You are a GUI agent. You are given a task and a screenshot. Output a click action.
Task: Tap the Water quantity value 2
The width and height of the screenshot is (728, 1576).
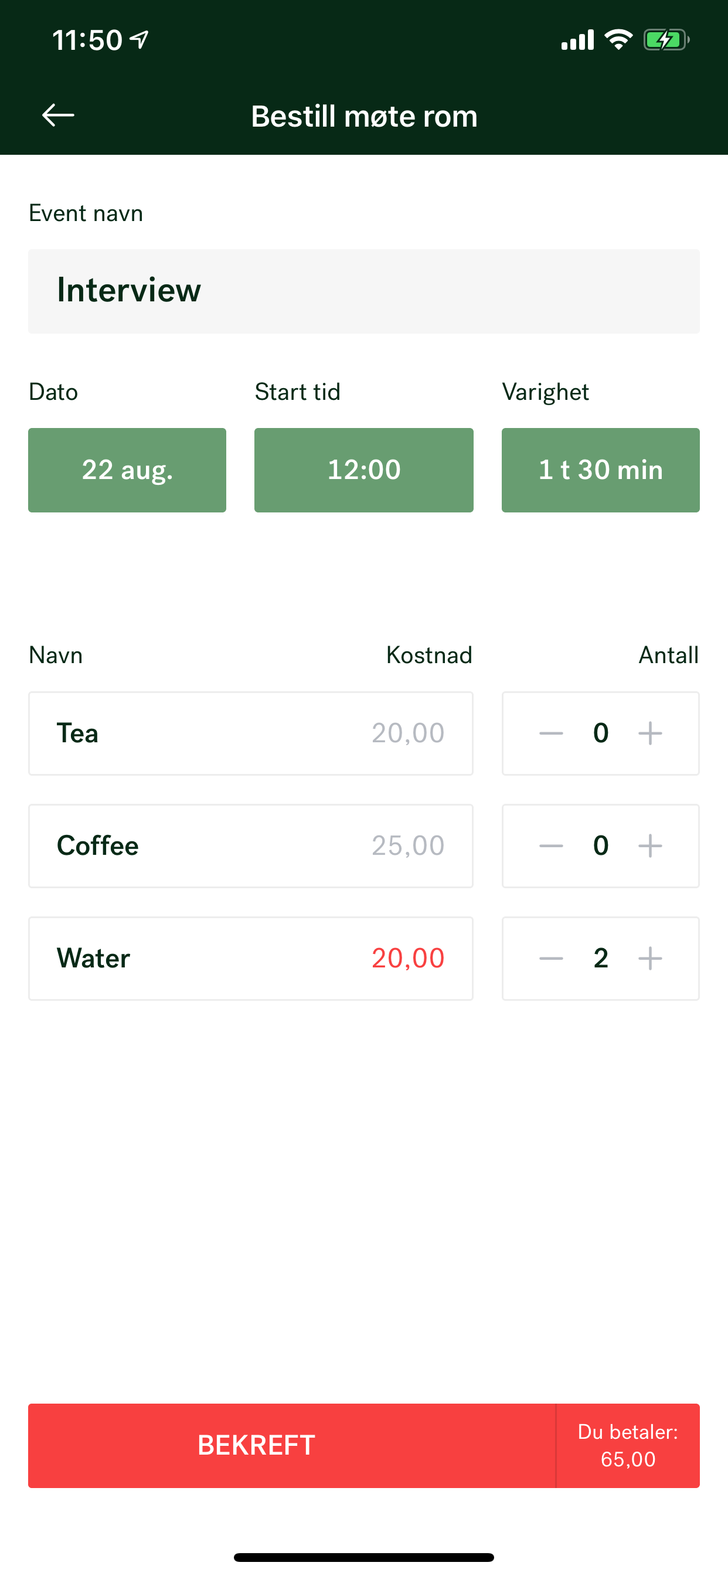click(601, 958)
